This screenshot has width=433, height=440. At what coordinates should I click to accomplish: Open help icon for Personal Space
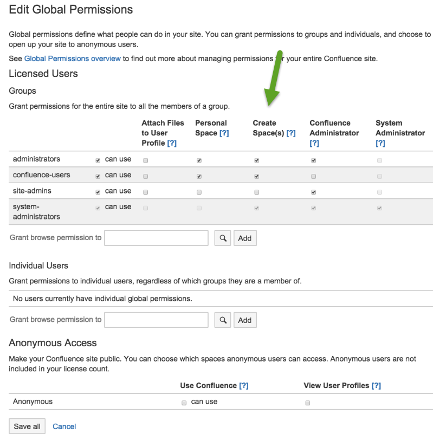coord(224,133)
